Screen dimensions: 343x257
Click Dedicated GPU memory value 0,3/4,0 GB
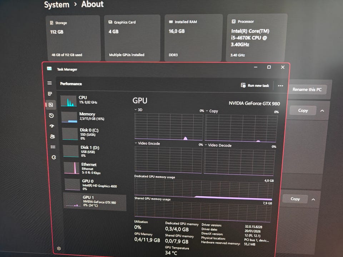pyautogui.click(x=177, y=229)
